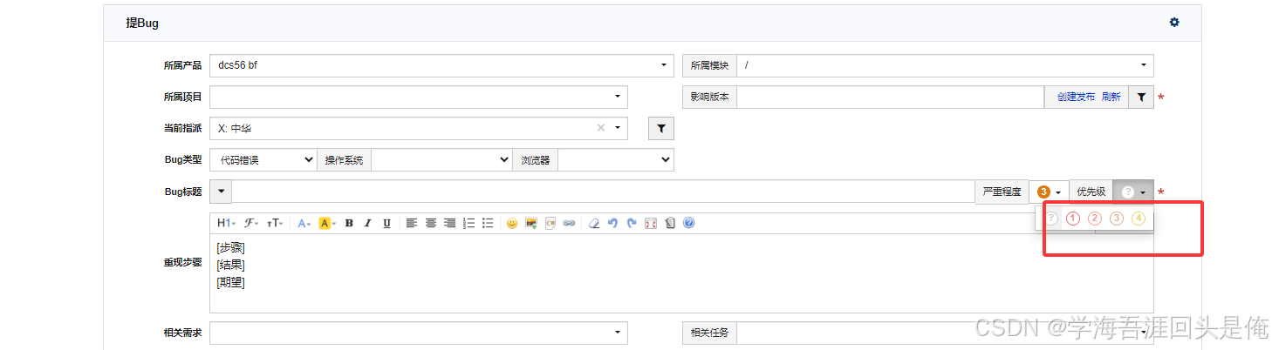Open the font size menu

[x=275, y=224]
